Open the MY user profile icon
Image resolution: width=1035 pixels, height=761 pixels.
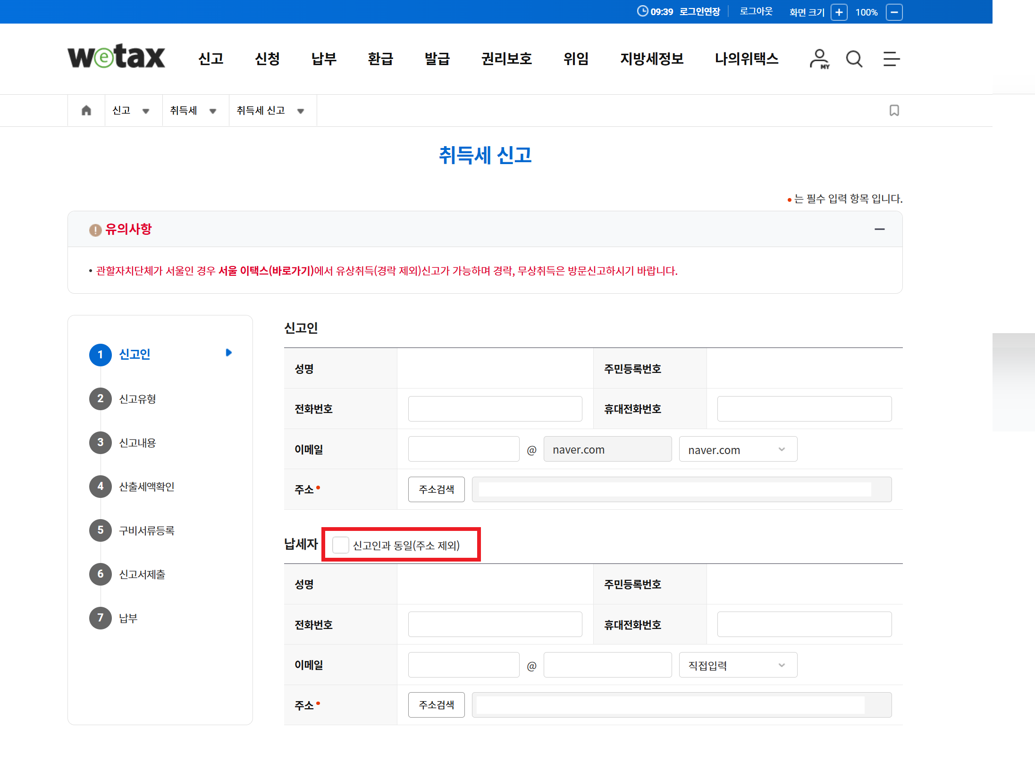coord(819,59)
